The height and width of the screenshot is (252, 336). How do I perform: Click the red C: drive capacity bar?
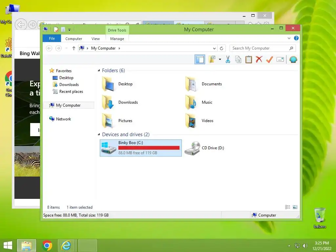coord(149,148)
